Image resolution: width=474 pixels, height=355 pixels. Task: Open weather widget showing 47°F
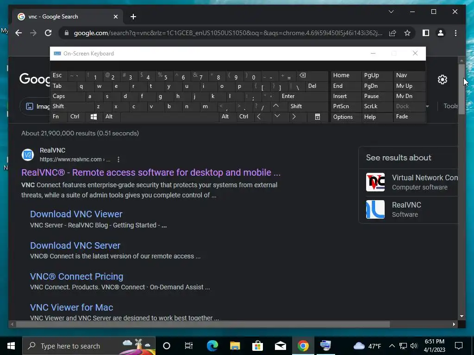[x=367, y=346]
